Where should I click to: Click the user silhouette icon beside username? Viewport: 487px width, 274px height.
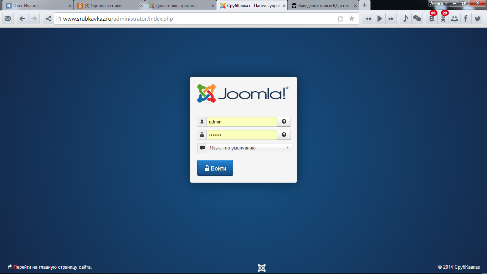click(202, 122)
